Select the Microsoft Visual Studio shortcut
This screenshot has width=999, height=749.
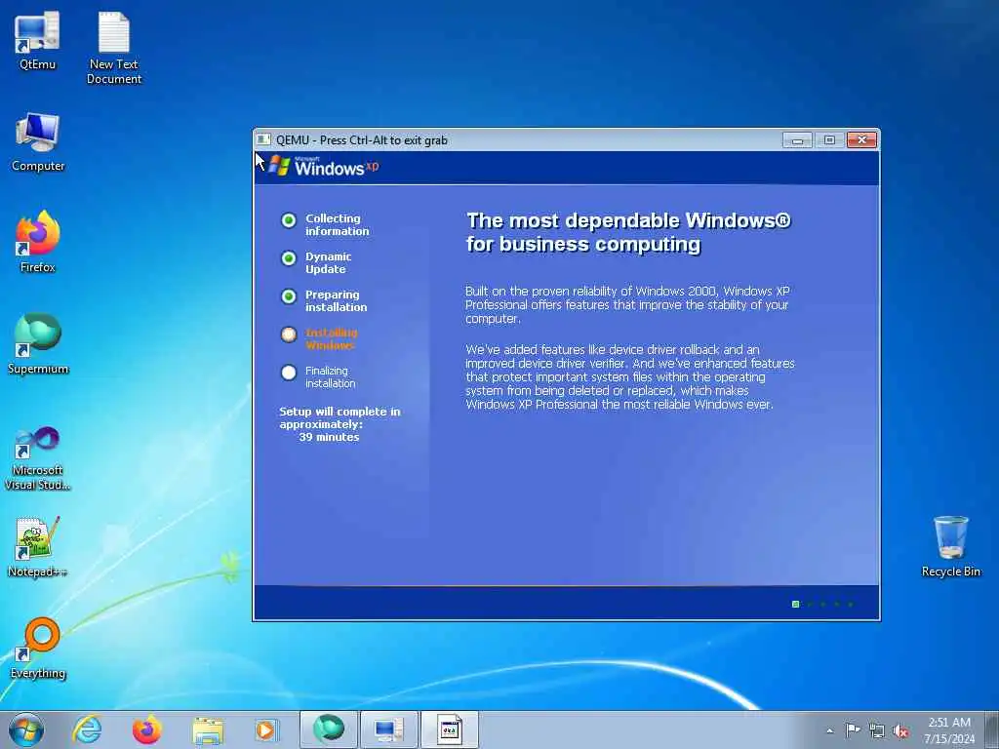click(x=38, y=458)
